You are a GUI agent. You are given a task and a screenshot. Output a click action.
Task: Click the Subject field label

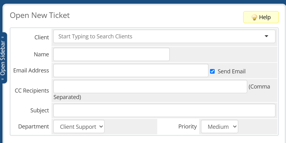click(40, 110)
